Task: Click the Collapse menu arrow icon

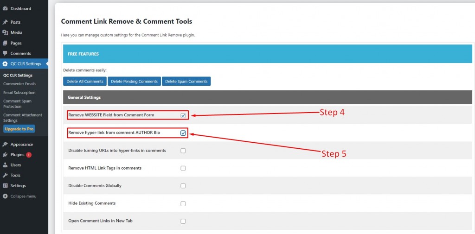Action: coord(5,196)
